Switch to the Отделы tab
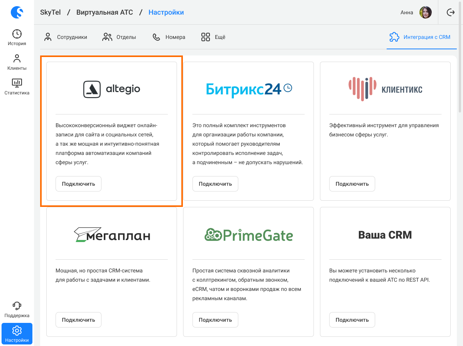 (x=119, y=37)
